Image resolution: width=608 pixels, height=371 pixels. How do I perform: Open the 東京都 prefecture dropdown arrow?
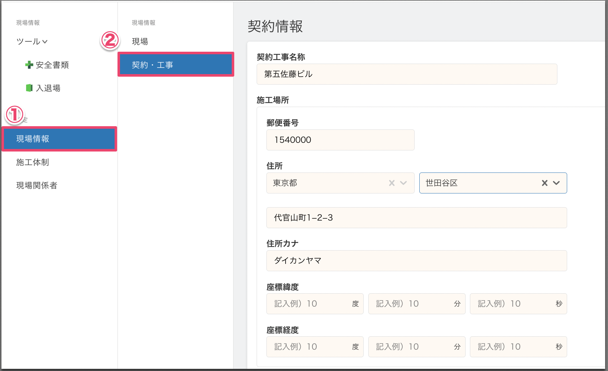404,183
